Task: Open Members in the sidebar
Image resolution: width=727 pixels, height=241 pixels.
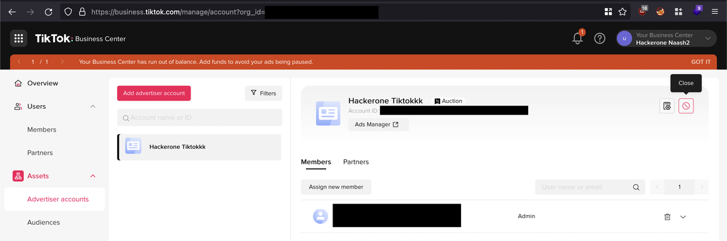Action: click(x=42, y=130)
